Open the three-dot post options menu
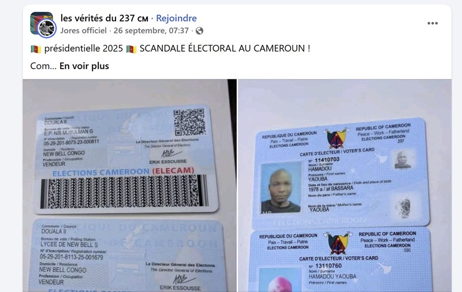Image resolution: width=462 pixels, height=292 pixels. (x=433, y=23)
